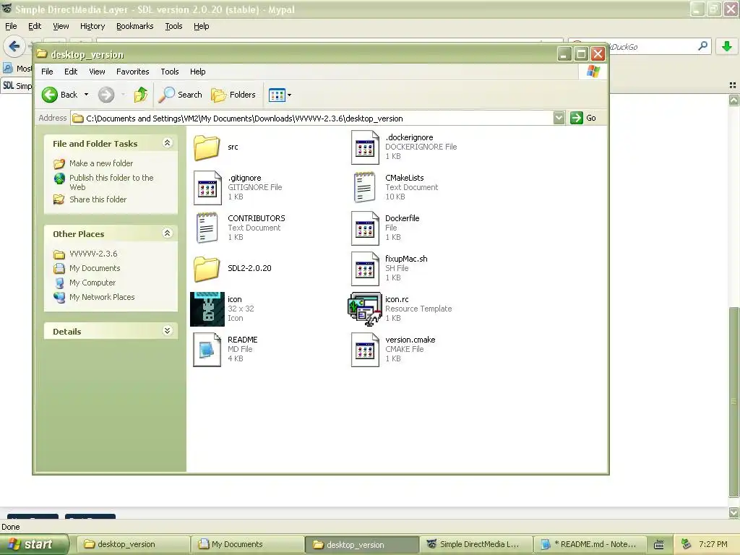Screen dimensions: 740x555
Task: Switch to first desktop_version taskbar button
Action: pyautogui.click(x=133, y=545)
